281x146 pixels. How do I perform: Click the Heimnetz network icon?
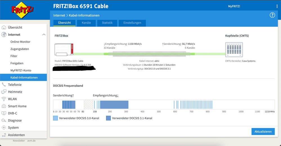(x=4, y=92)
